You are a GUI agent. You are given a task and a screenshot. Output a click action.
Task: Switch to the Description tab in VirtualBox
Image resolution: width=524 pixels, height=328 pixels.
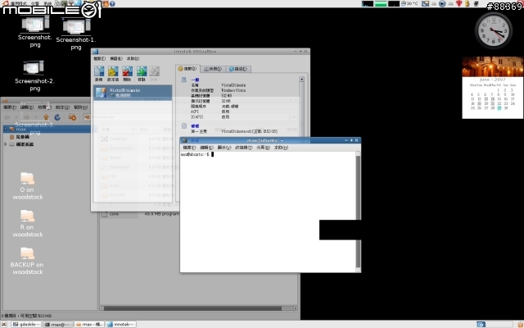(238, 69)
